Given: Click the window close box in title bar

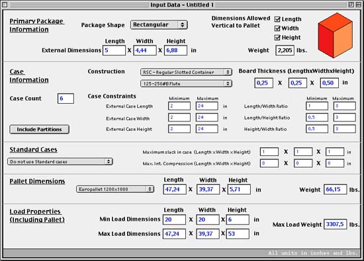Looking at the screenshot, I should [5, 5].
